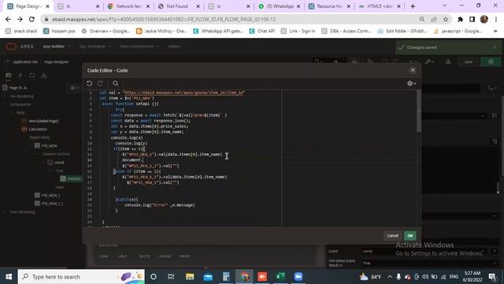Open the Code Editor settings gear menu
This screenshot has width=504, height=284.
411,84
